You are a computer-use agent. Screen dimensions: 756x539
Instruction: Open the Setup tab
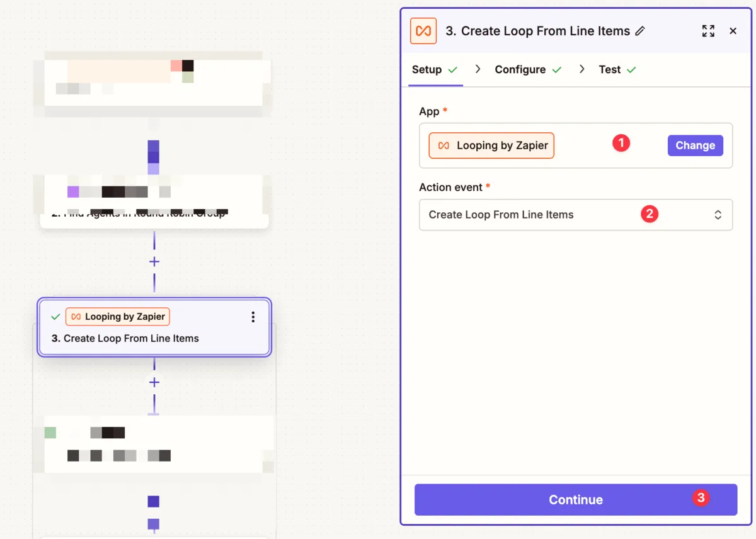tap(427, 70)
